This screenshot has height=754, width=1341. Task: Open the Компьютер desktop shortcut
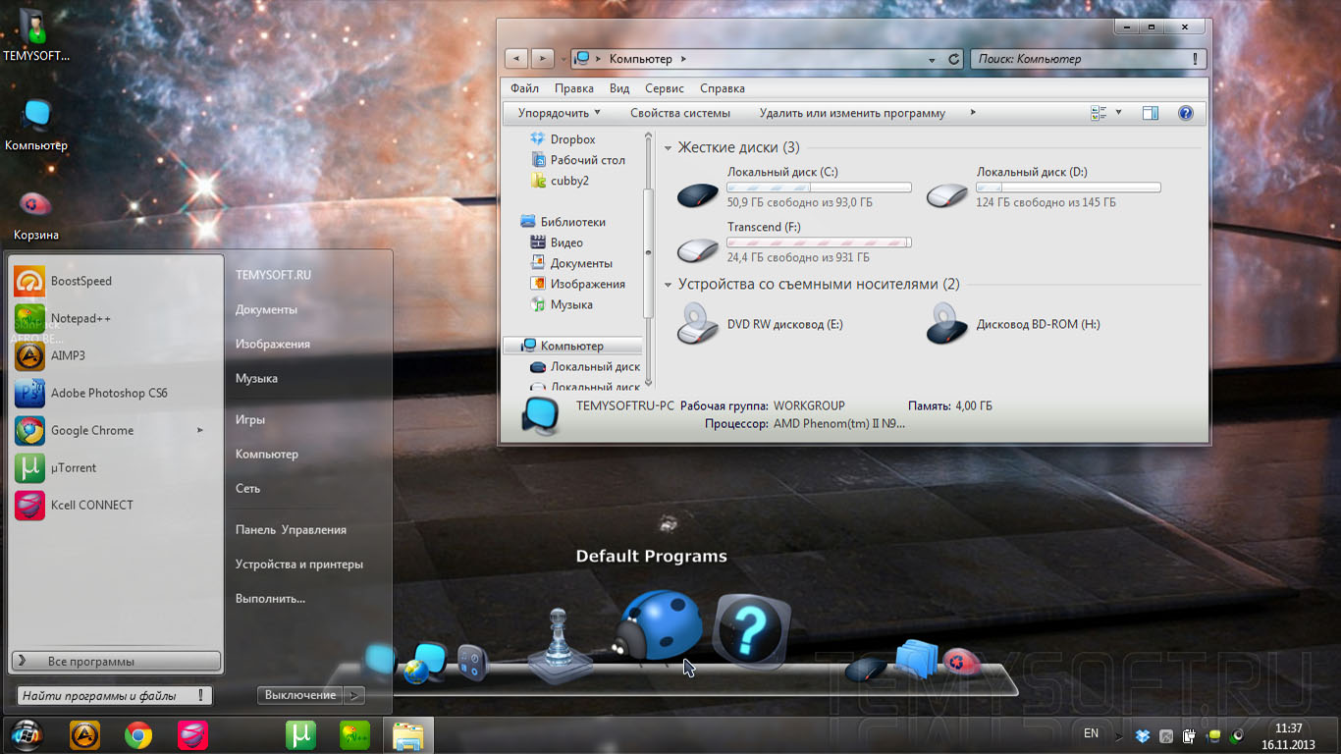[x=36, y=125]
